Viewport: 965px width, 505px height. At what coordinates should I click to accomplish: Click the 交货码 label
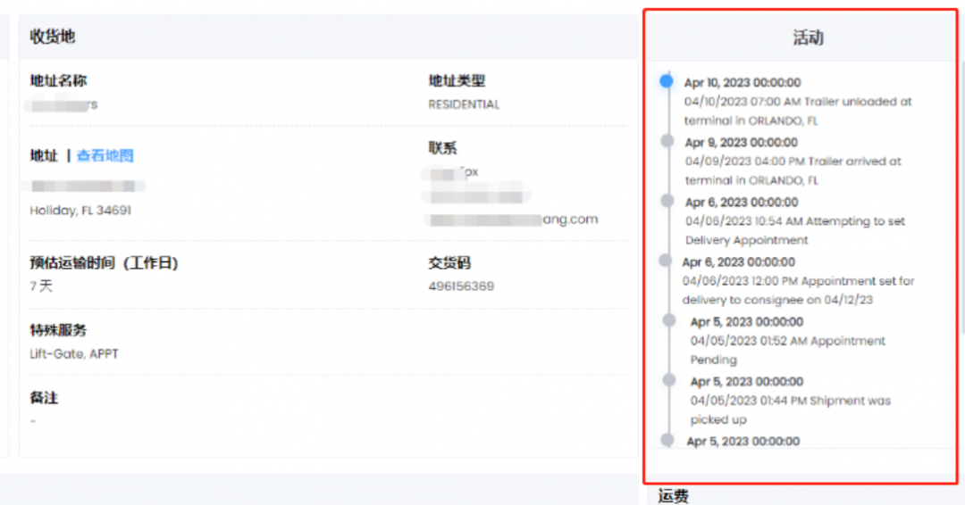(449, 263)
